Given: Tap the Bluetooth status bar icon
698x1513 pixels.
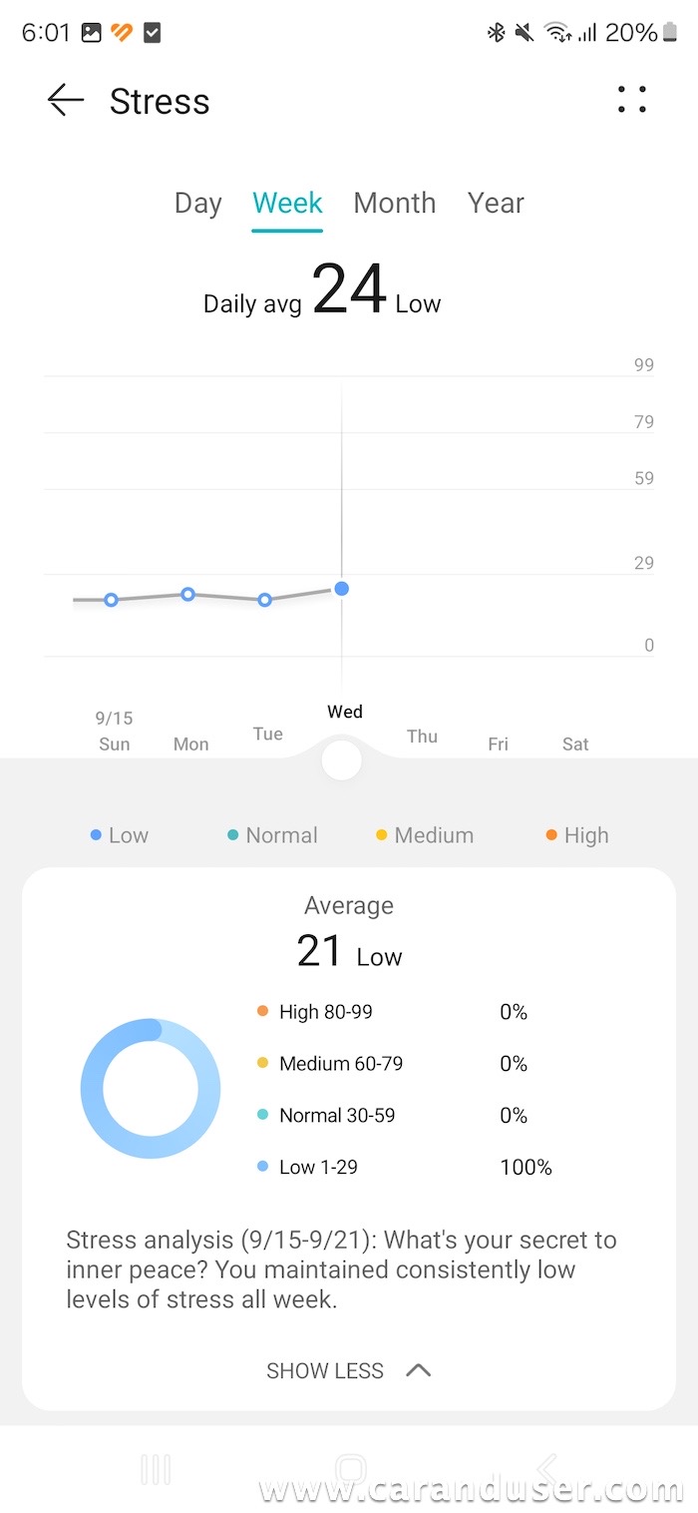Looking at the screenshot, I should 496,33.
